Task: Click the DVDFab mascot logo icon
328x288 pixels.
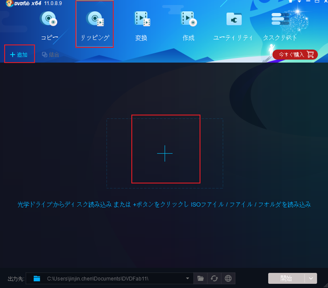Action: tap(9, 3)
